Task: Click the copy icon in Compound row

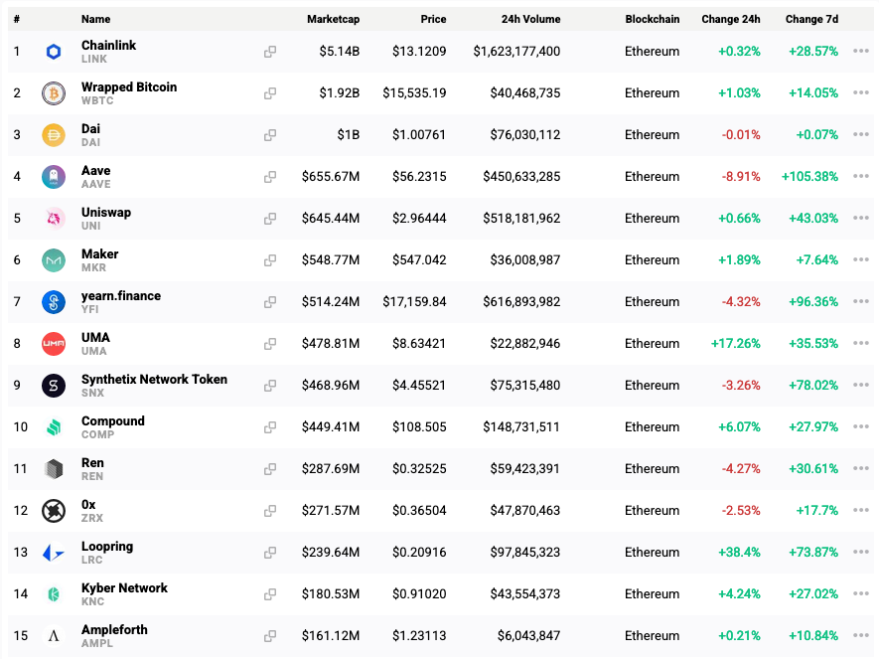Action: pos(270,427)
